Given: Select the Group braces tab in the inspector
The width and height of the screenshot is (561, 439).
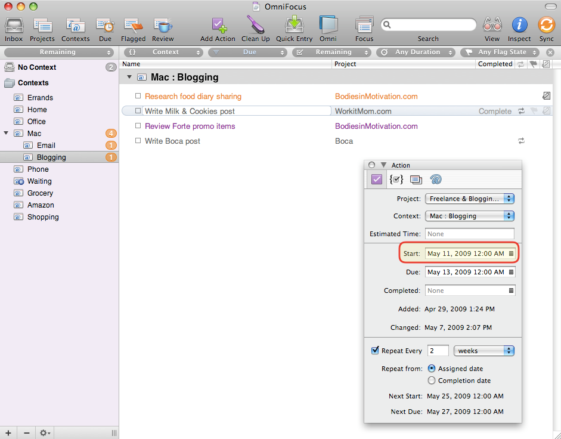Looking at the screenshot, I should [396, 179].
